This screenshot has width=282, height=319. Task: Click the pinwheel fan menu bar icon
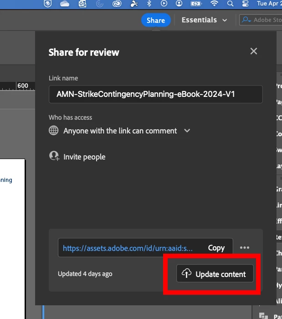[x=134, y=4]
